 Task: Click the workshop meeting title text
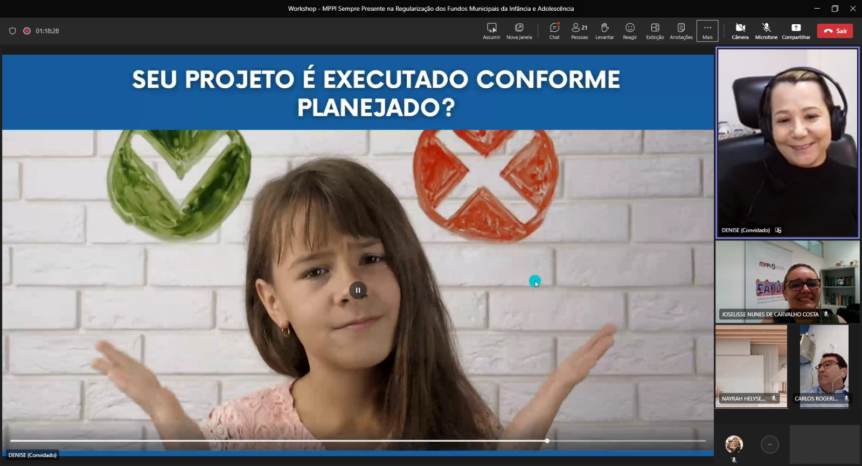click(x=431, y=9)
